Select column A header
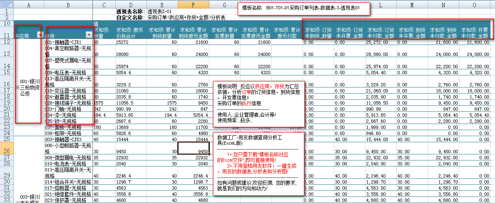495x203 pixels. (x=29, y=4)
